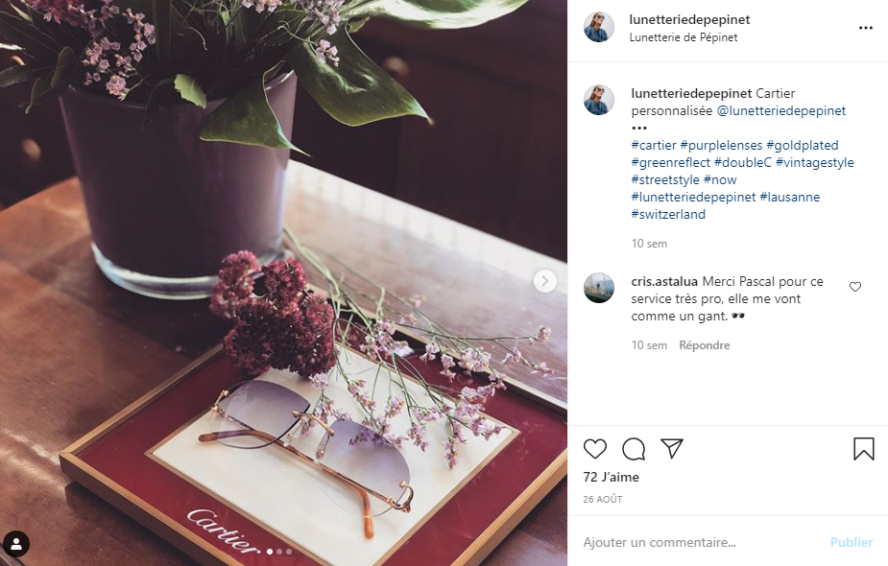
Task: Save the post with the bookmark icon
Action: click(864, 449)
